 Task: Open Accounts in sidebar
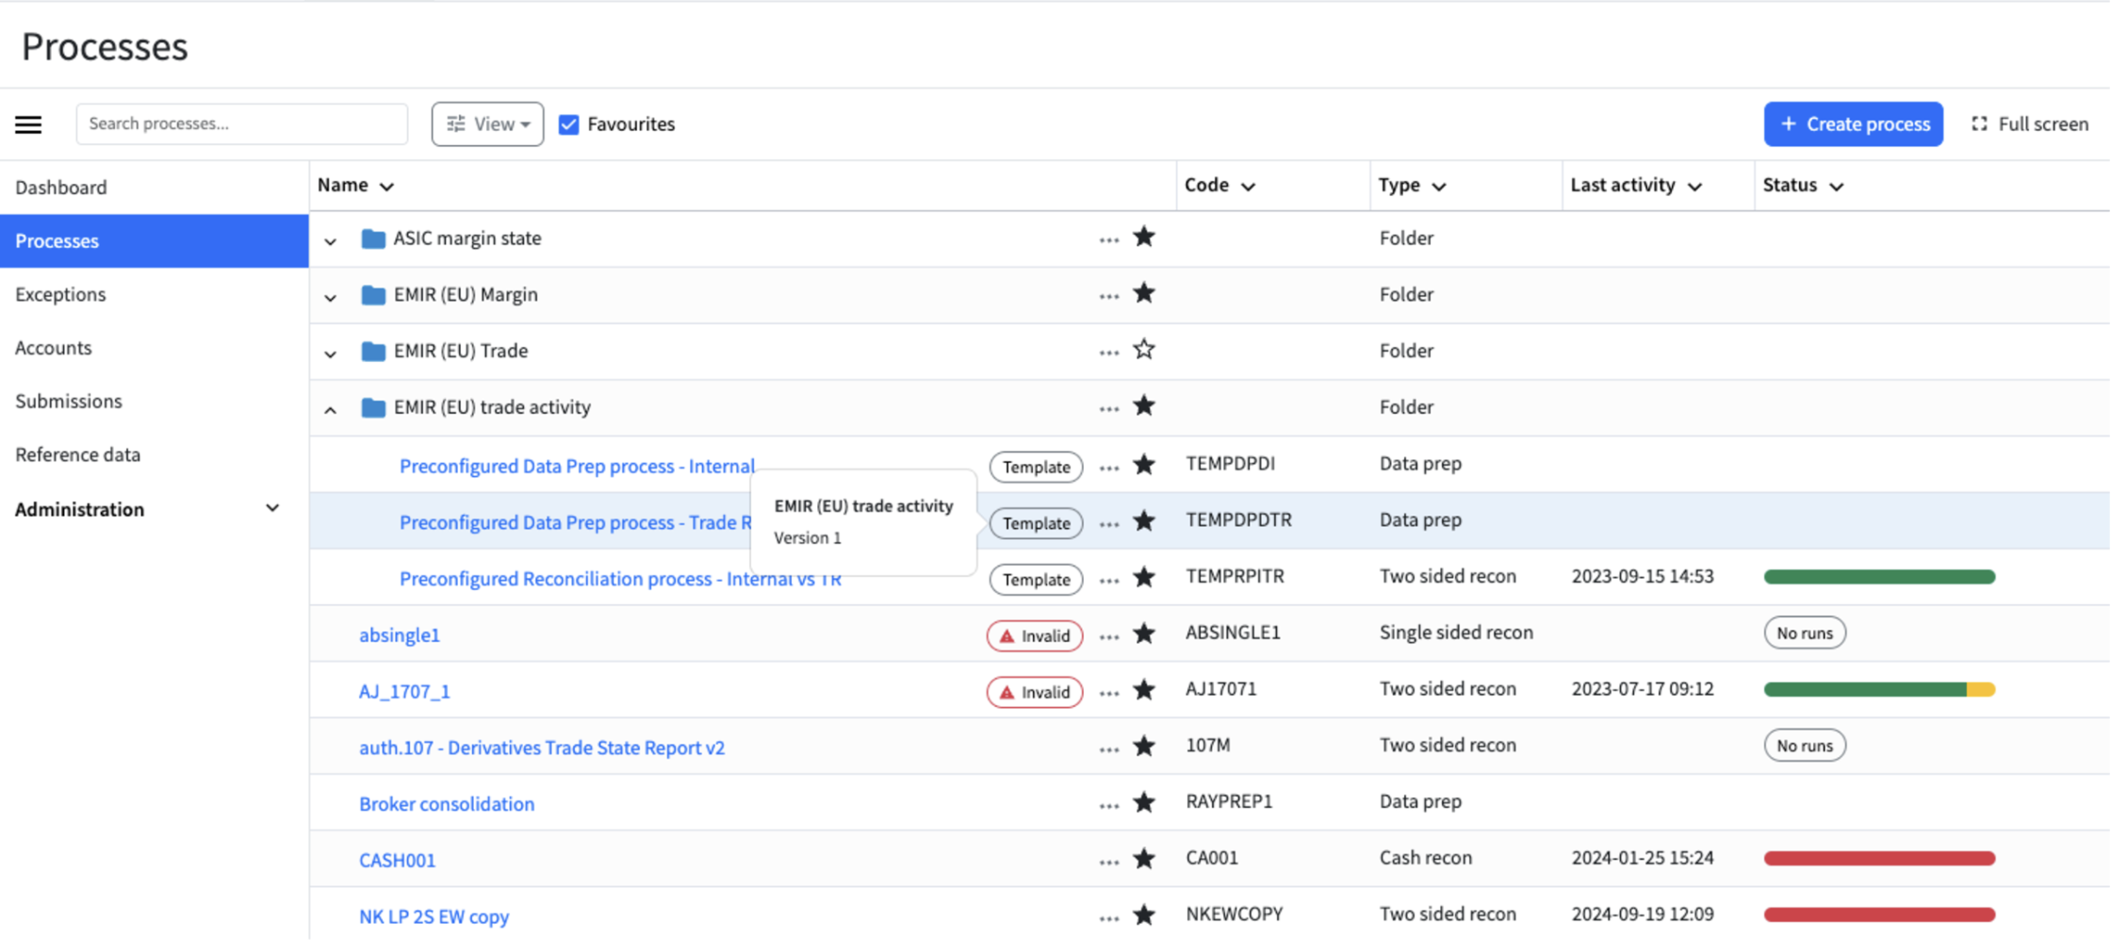pos(155,348)
